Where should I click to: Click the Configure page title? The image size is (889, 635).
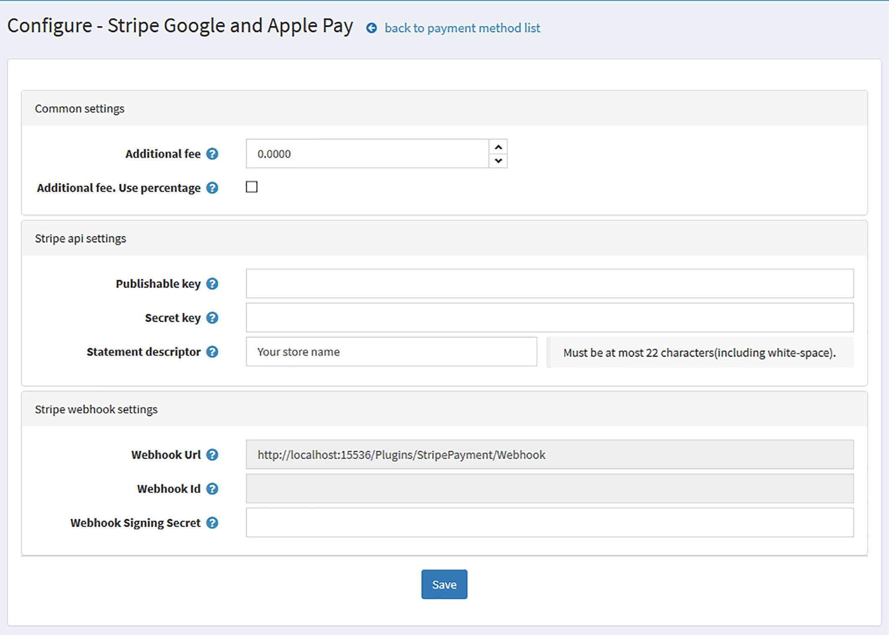pos(180,26)
